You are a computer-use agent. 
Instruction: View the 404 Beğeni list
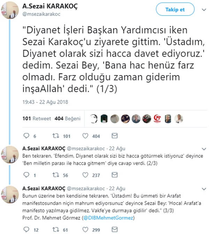click(x=68, y=119)
